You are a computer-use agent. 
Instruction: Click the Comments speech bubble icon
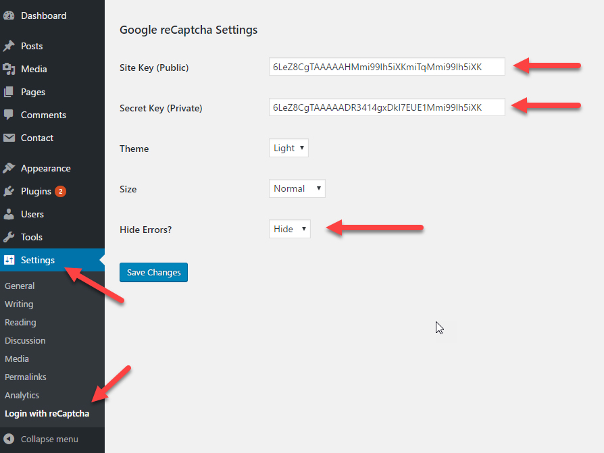9,115
